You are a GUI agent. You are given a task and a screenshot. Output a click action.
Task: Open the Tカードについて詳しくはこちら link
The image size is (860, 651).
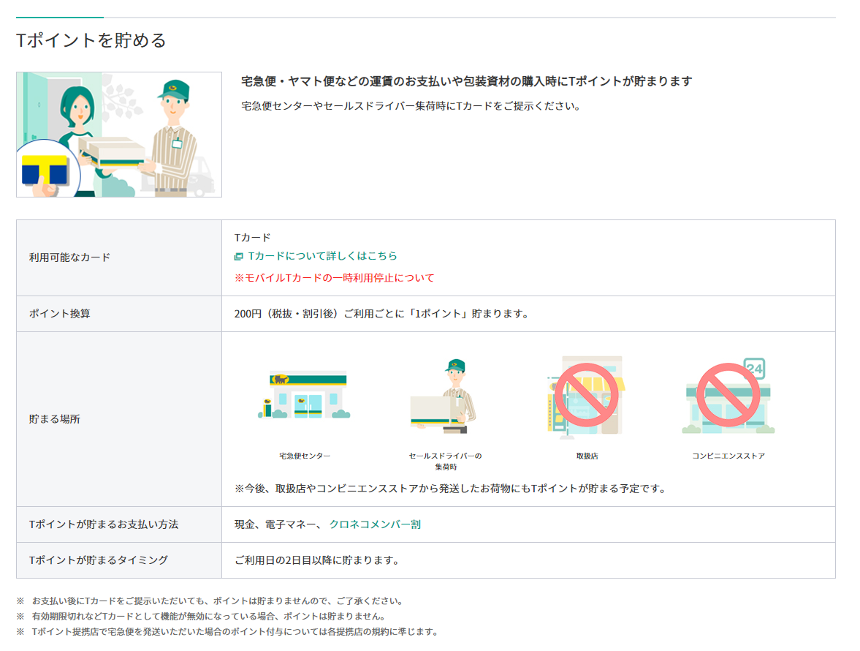[322, 256]
